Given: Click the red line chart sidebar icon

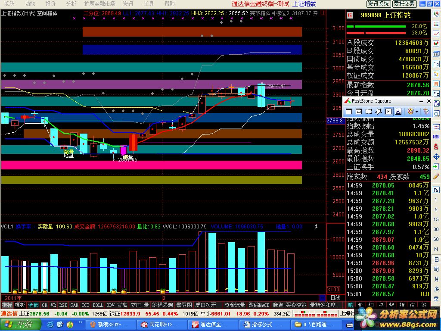Looking at the screenshot, I should (x=436, y=34).
